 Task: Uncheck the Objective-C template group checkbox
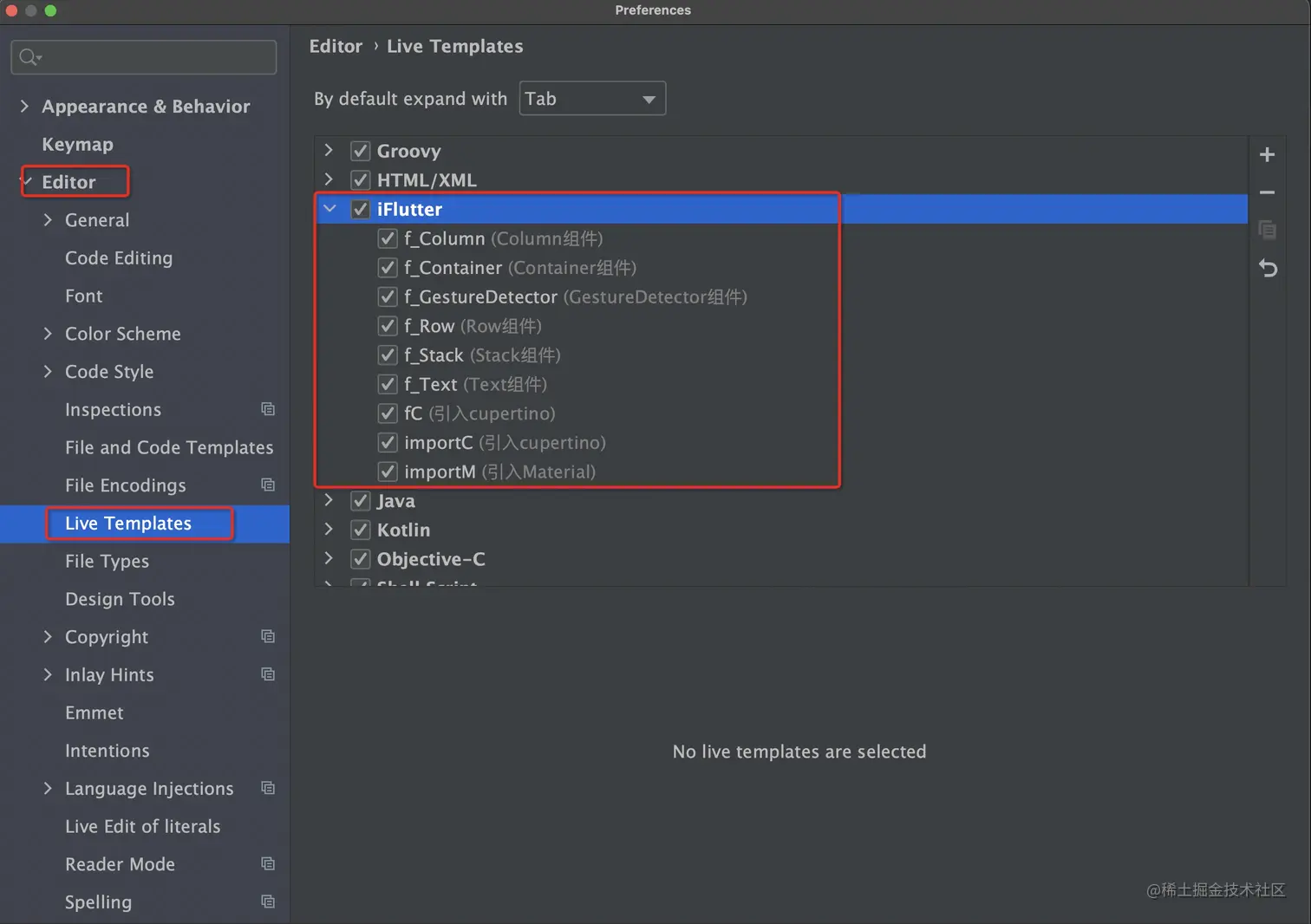click(361, 559)
